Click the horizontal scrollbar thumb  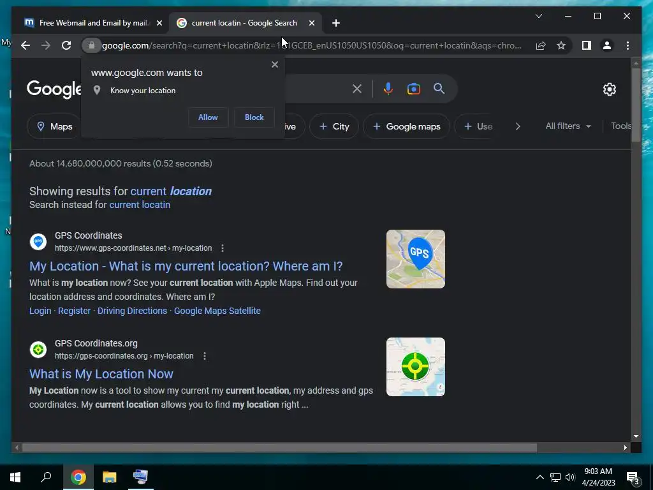[279, 448]
